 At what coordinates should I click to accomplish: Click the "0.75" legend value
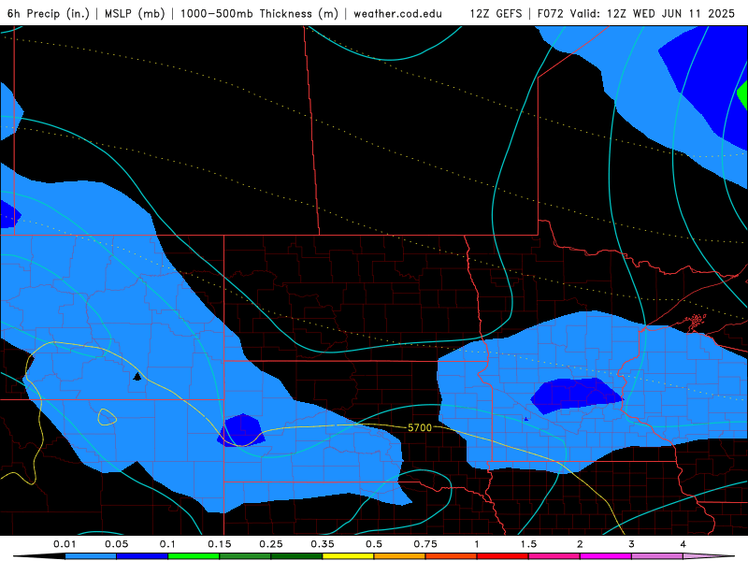tap(425, 544)
